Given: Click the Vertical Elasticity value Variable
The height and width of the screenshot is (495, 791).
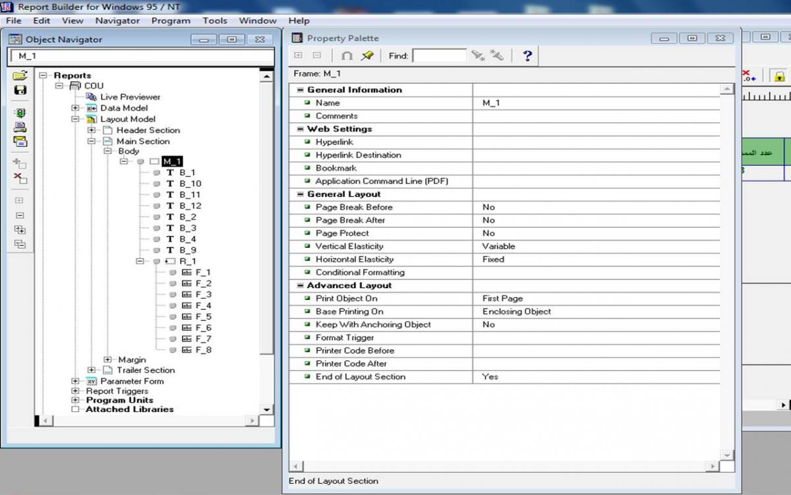Looking at the screenshot, I should tap(498, 247).
